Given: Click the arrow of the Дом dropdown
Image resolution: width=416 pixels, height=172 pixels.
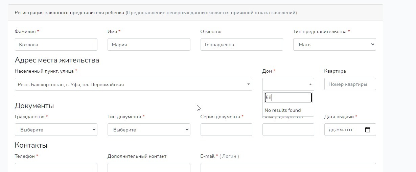Looking at the screenshot, I should tap(310, 84).
